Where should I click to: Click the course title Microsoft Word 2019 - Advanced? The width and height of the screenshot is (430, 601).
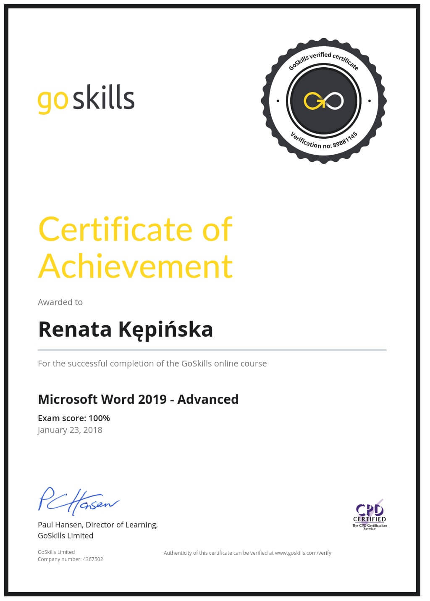tap(138, 399)
